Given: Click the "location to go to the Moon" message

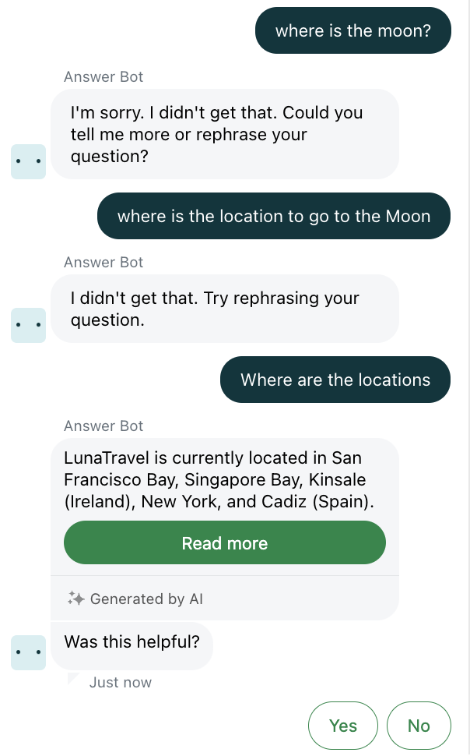Looking at the screenshot, I should pos(274,216).
